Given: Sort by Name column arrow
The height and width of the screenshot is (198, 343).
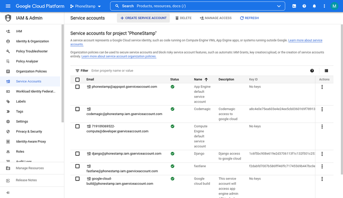Looking at the screenshot, I should pyautogui.click(x=206, y=80).
